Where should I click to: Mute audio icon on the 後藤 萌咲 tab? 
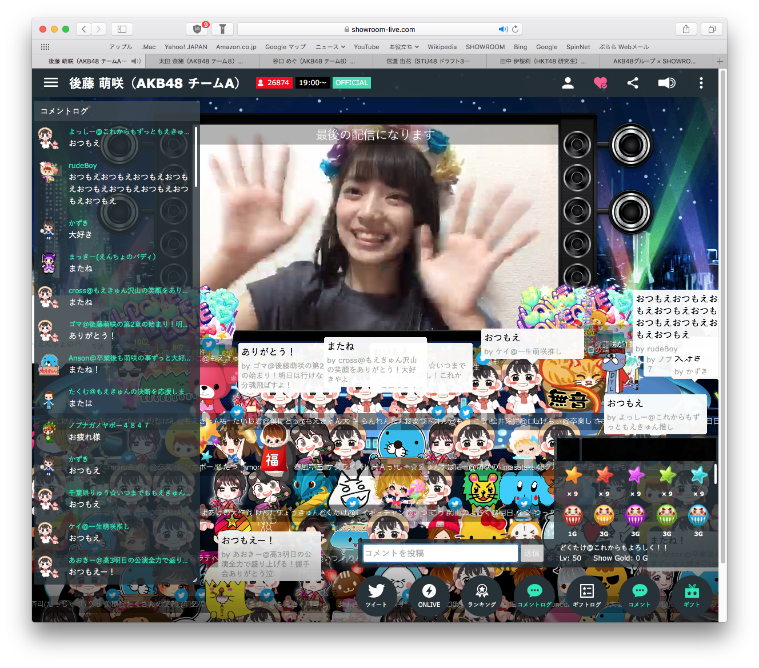click(x=136, y=61)
